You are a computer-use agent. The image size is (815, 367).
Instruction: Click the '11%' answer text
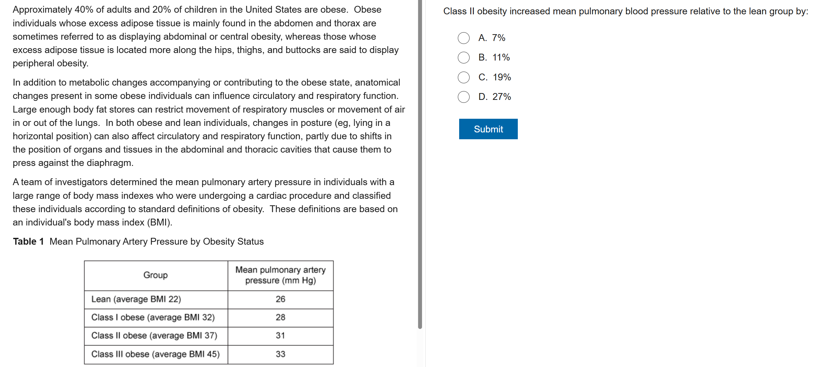click(x=501, y=58)
